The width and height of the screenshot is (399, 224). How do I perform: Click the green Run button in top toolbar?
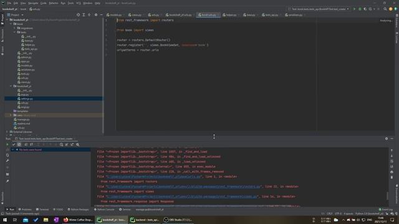(x=354, y=9)
